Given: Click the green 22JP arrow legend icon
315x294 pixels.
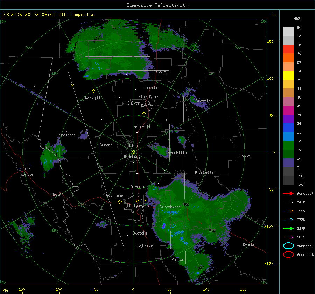Looking at the screenshot, I should point(288,228).
